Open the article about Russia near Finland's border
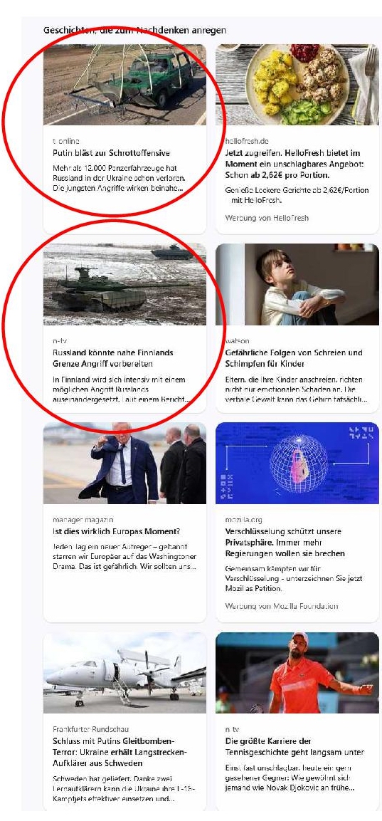Screen dimensions: 382x821 point(113,358)
